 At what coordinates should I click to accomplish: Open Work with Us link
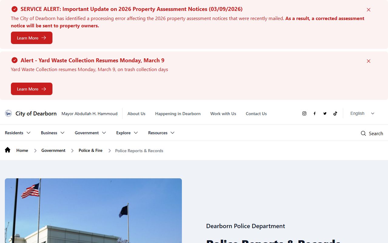223,114
